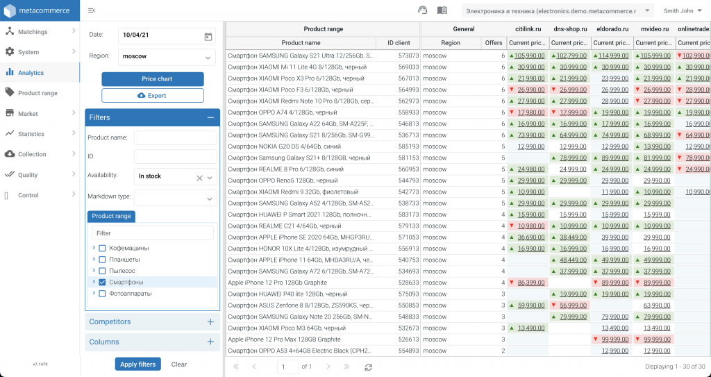Screen dimensions: 711x377
Task: Collapse the sidebar with the hamburger icon
Action: [91, 10]
